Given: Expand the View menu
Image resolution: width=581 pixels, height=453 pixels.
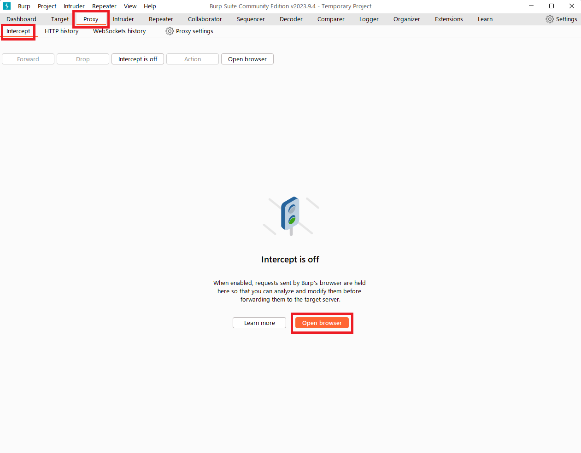Looking at the screenshot, I should point(130,6).
